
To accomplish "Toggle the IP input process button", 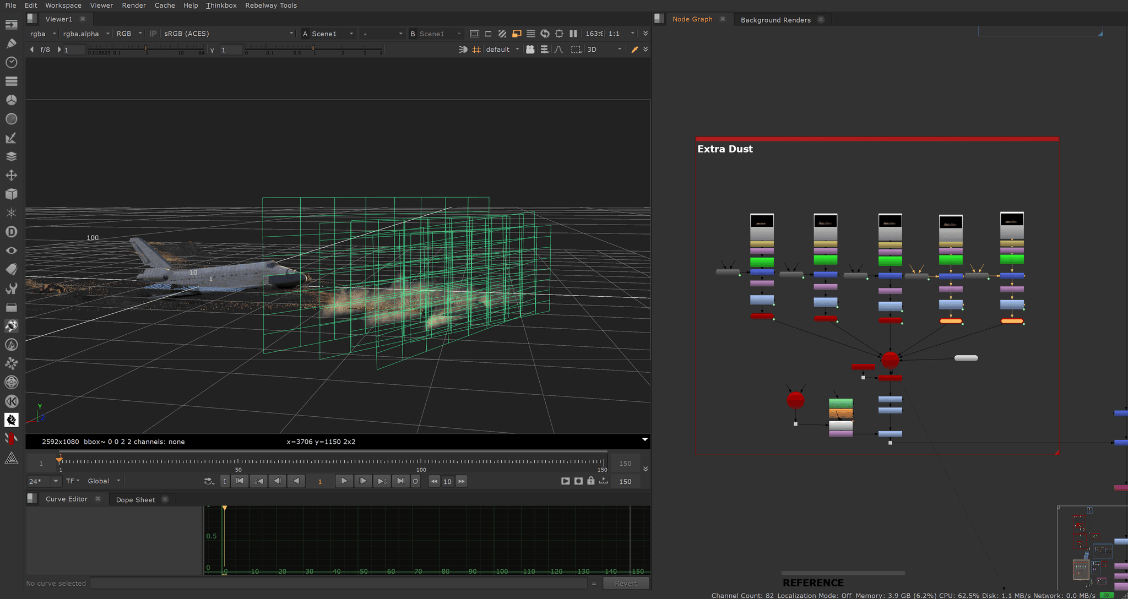I will (153, 34).
